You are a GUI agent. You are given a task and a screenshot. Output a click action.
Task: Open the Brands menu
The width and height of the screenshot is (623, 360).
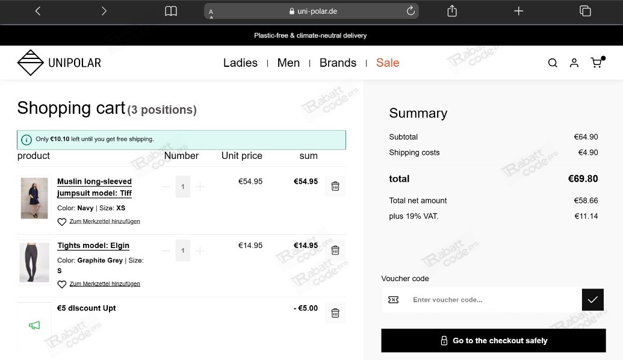pos(338,63)
